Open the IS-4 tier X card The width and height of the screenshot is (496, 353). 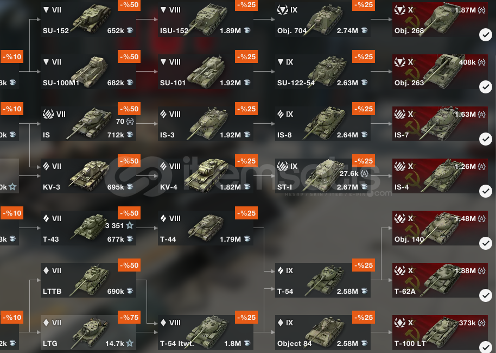pyautogui.click(x=440, y=176)
